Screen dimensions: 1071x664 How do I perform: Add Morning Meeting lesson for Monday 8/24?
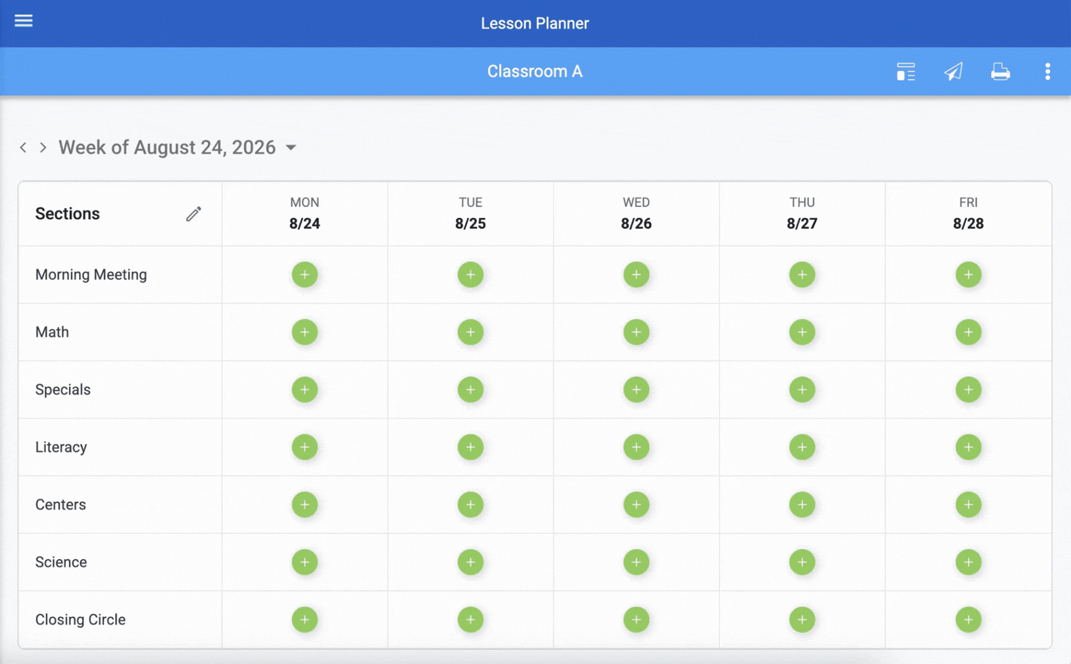tap(304, 274)
